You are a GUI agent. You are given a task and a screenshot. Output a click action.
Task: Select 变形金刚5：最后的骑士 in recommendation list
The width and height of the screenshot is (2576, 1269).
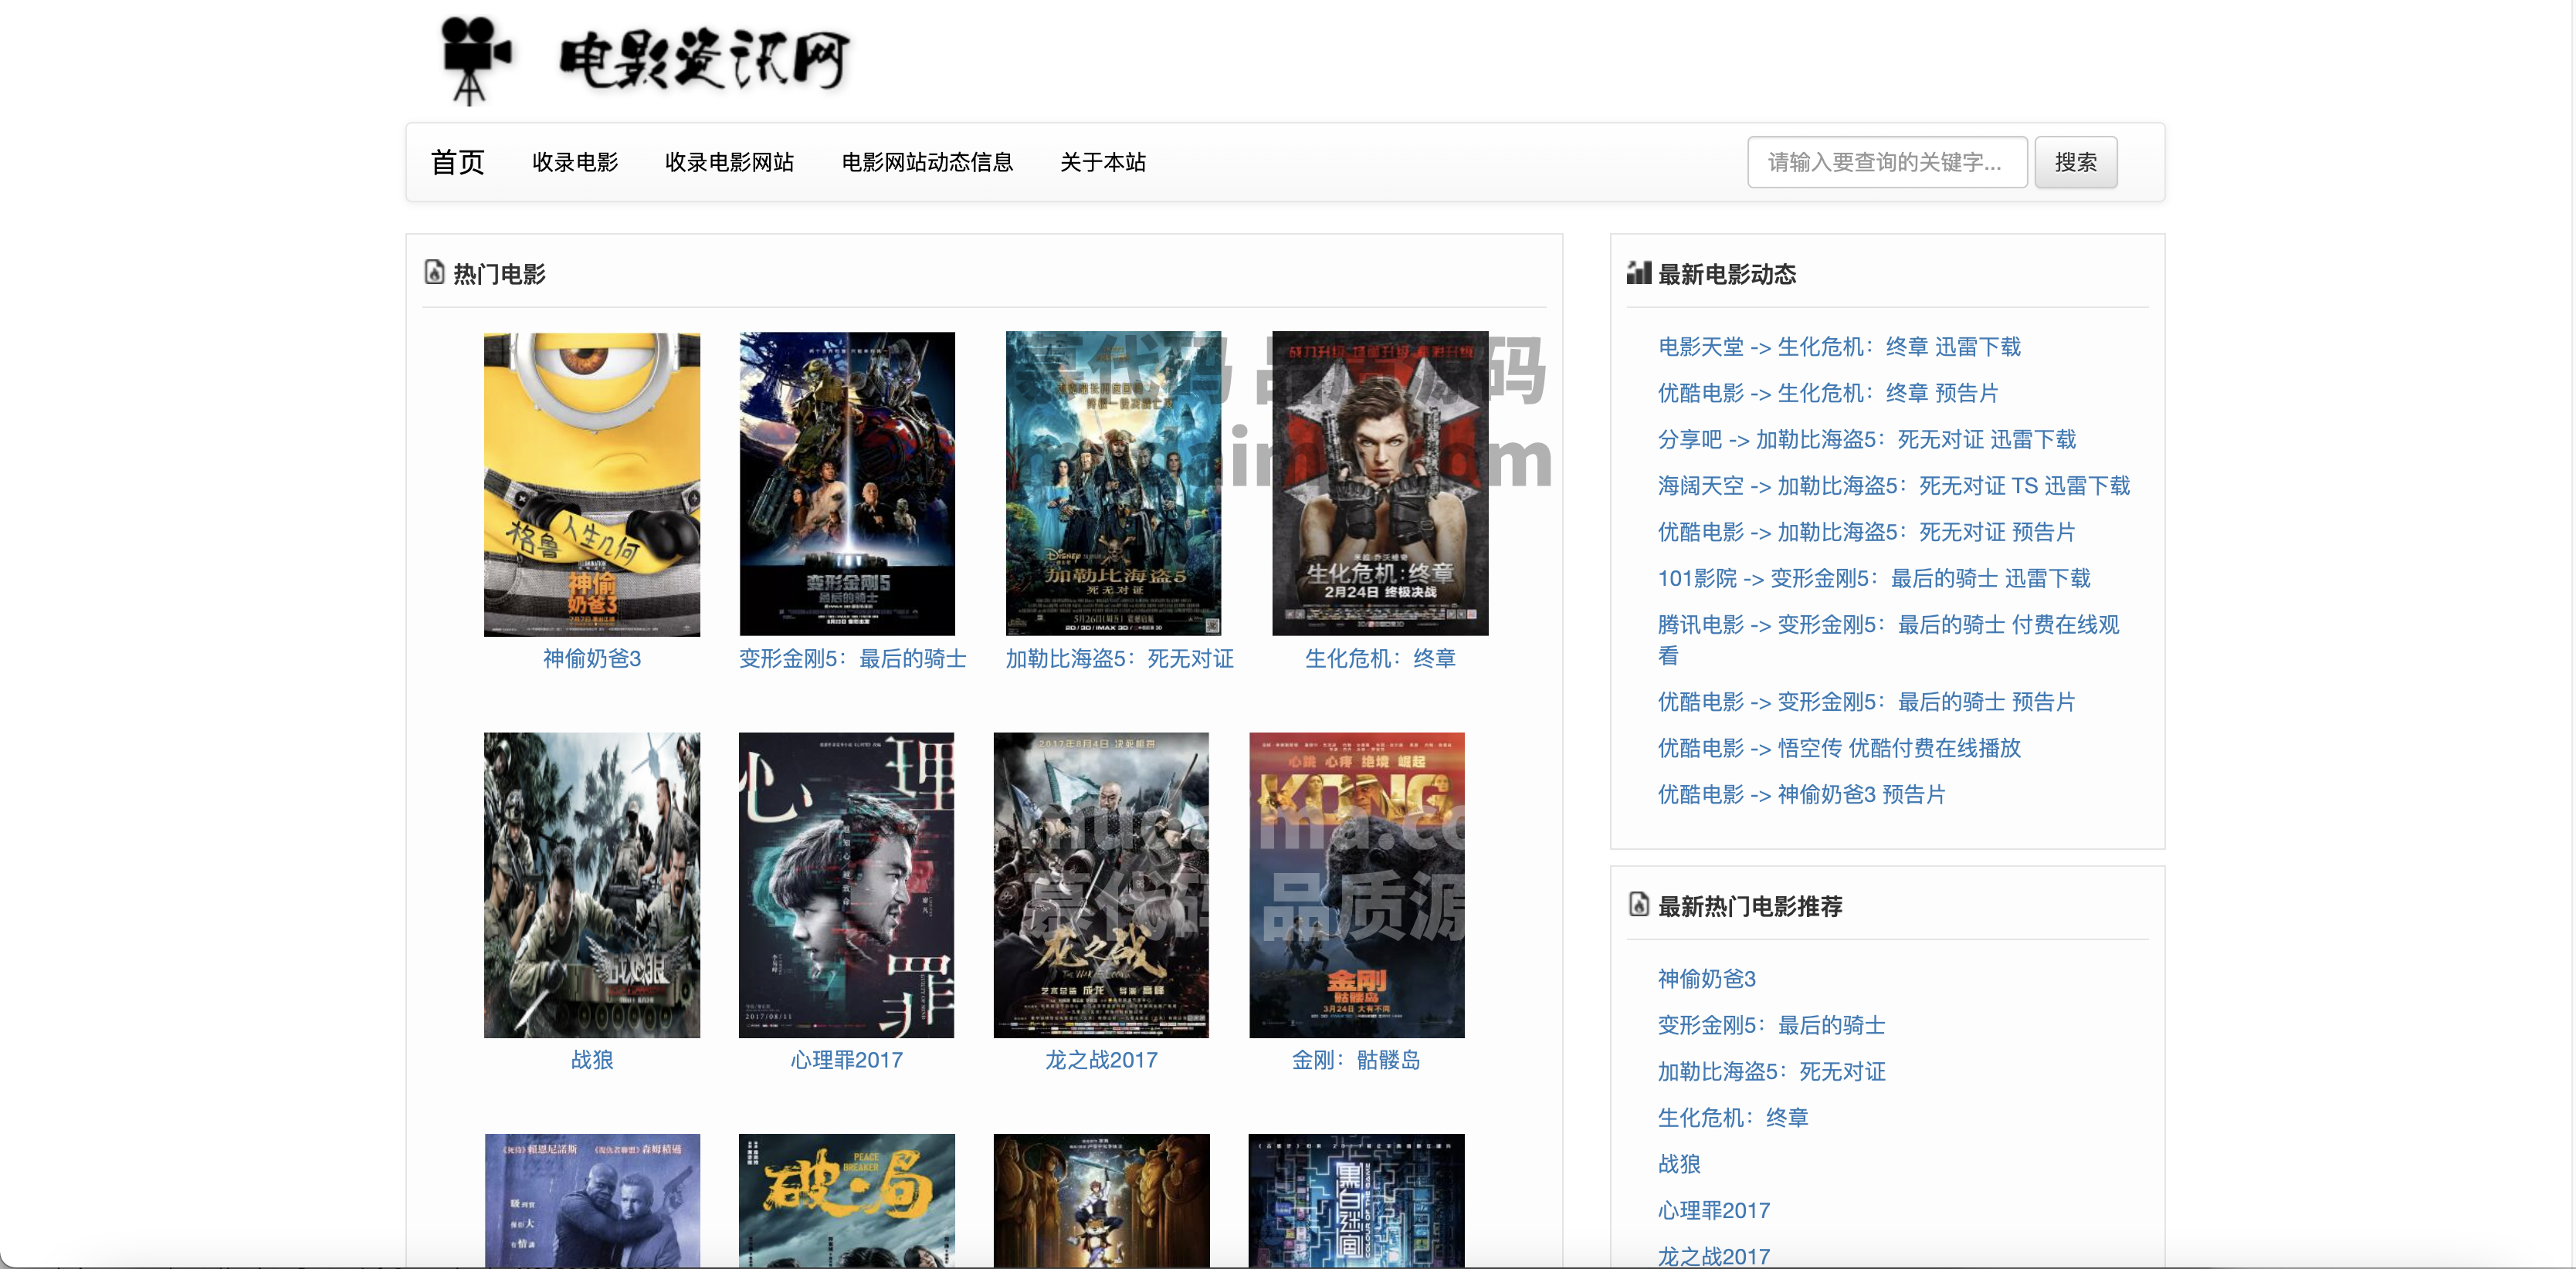[1771, 1025]
